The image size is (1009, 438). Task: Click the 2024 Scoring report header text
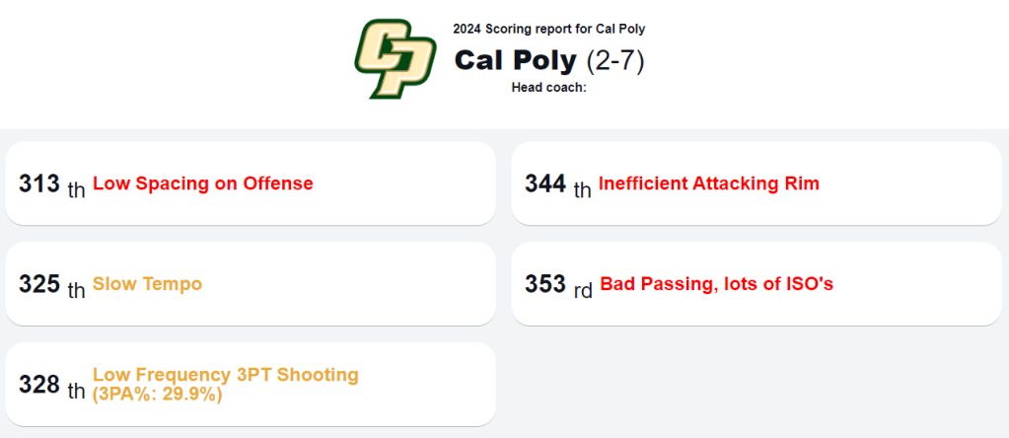pyautogui.click(x=548, y=30)
